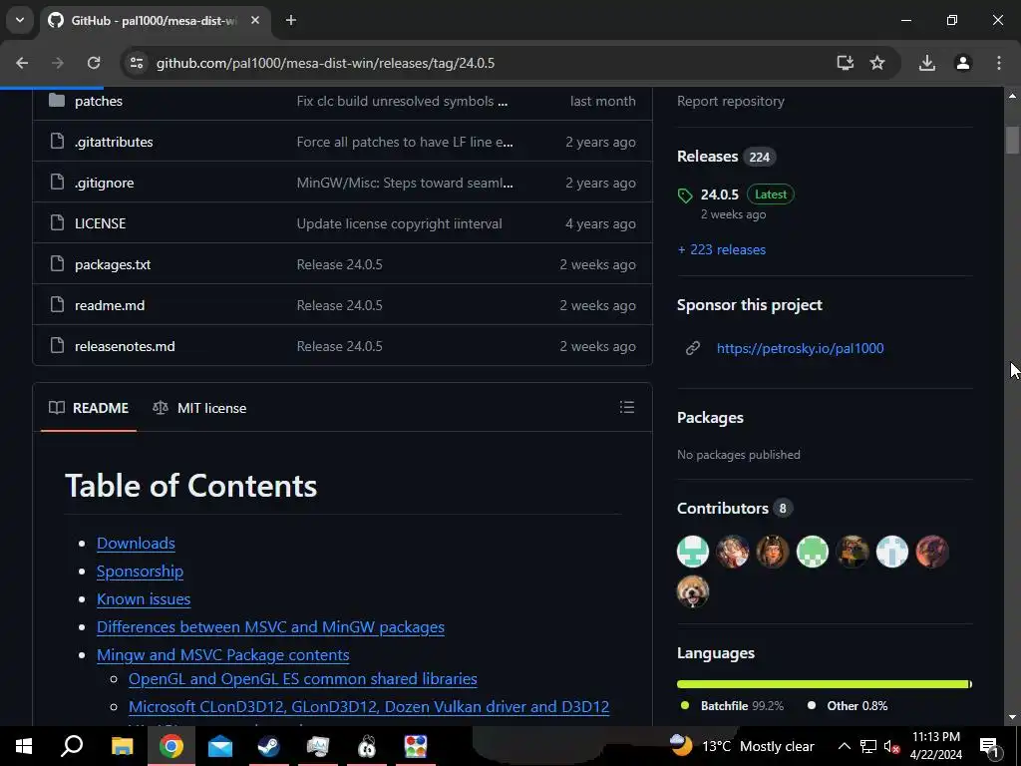Image resolution: width=1021 pixels, height=766 pixels.
Task: Open Windows taskbar search
Action: coord(72,746)
